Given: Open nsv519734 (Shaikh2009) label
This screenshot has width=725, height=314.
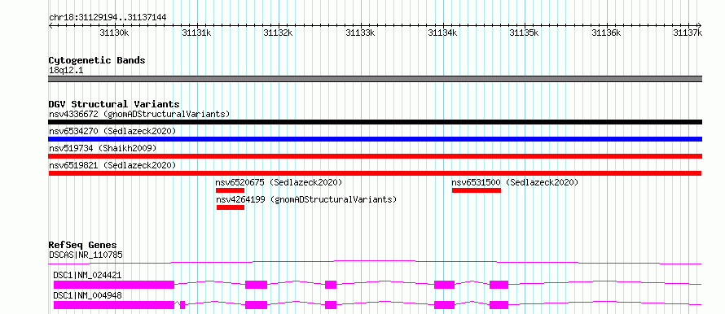Looking at the screenshot, I should tap(103, 148).
